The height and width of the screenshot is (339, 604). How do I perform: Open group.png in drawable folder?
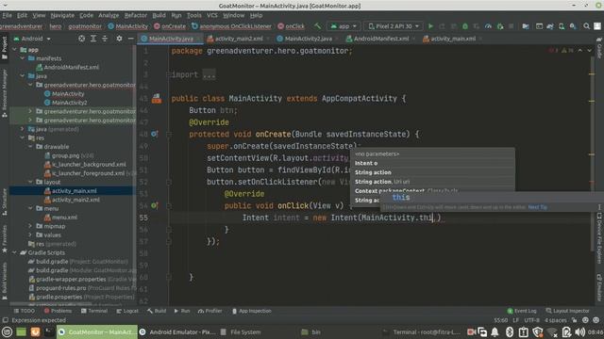69,155
